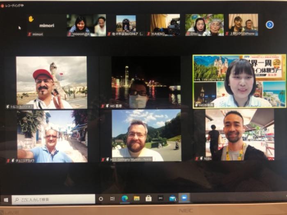Click the HIS 香港 night skyline video
The image size is (287, 215).
click(146, 82)
